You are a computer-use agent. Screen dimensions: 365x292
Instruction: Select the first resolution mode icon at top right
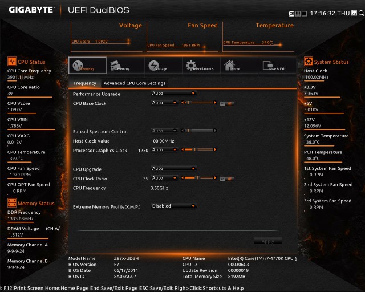pyautogui.click(x=291, y=14)
